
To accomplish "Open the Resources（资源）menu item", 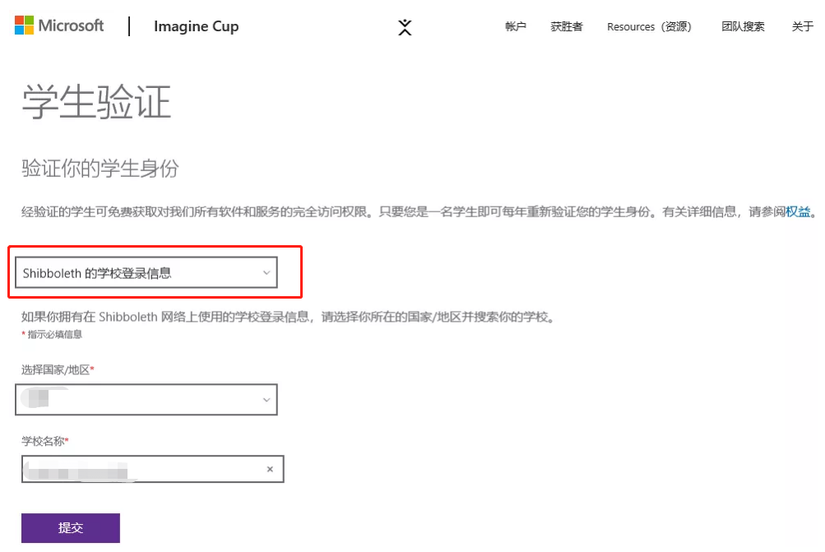I will (x=650, y=26).
